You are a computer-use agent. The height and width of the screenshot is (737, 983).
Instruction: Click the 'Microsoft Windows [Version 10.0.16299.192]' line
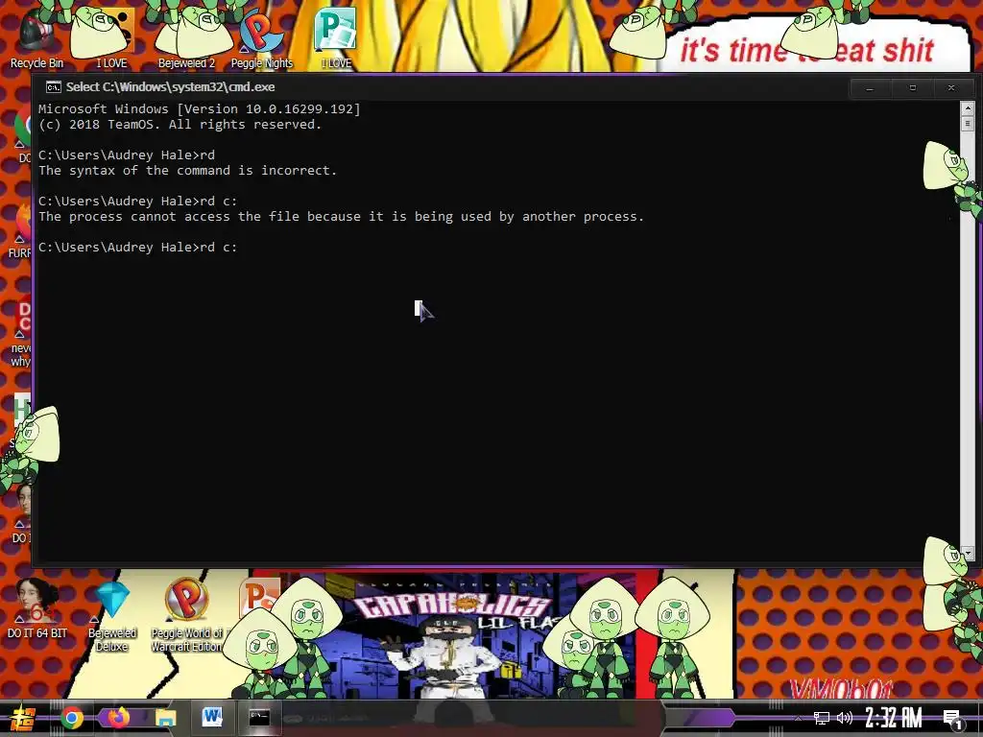click(x=200, y=109)
